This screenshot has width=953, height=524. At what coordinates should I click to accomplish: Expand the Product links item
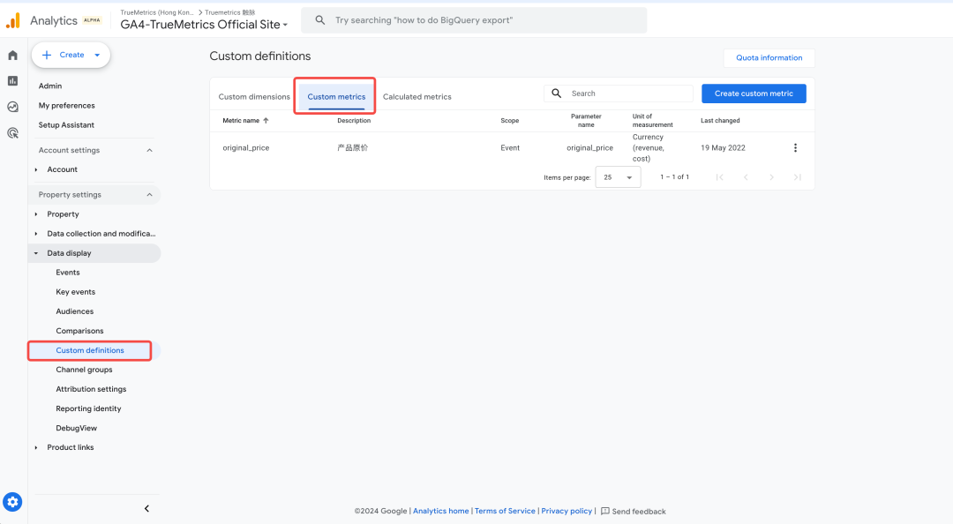[x=36, y=447]
